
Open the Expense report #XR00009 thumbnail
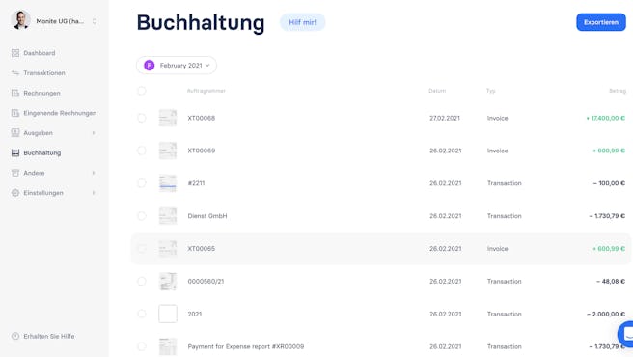pos(168,346)
